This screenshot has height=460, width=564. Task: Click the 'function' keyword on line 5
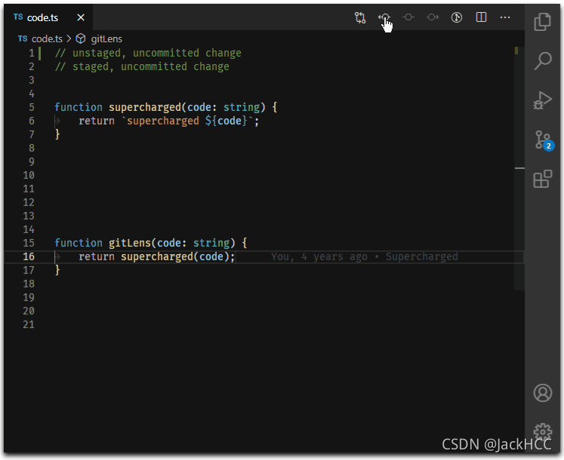point(79,107)
